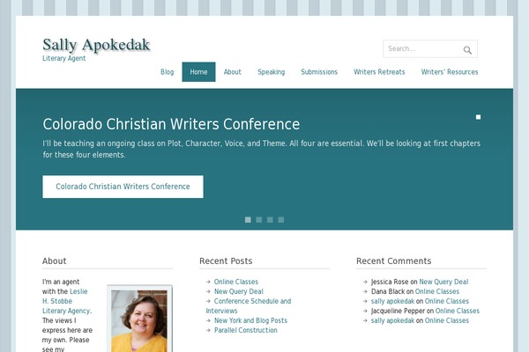Screen dimensions: 529x352
Task: Open the Parallel Construction post link
Action: [246, 330]
